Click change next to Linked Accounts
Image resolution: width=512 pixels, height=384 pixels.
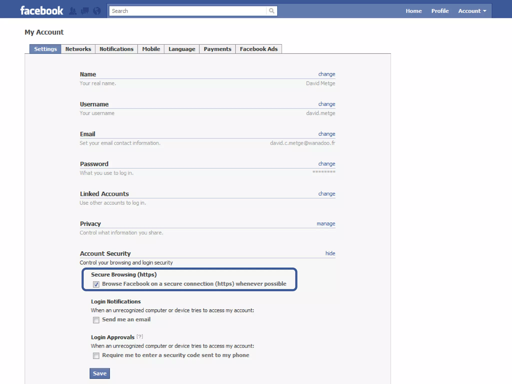point(327,194)
